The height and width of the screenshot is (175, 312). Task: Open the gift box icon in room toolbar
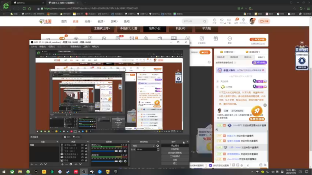(x=216, y=38)
